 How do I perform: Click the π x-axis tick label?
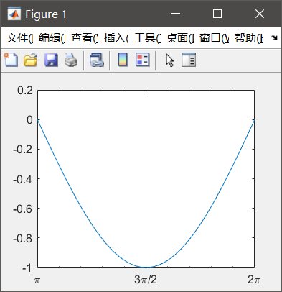point(37,280)
